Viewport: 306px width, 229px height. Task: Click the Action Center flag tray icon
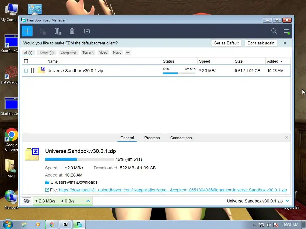[276, 225]
